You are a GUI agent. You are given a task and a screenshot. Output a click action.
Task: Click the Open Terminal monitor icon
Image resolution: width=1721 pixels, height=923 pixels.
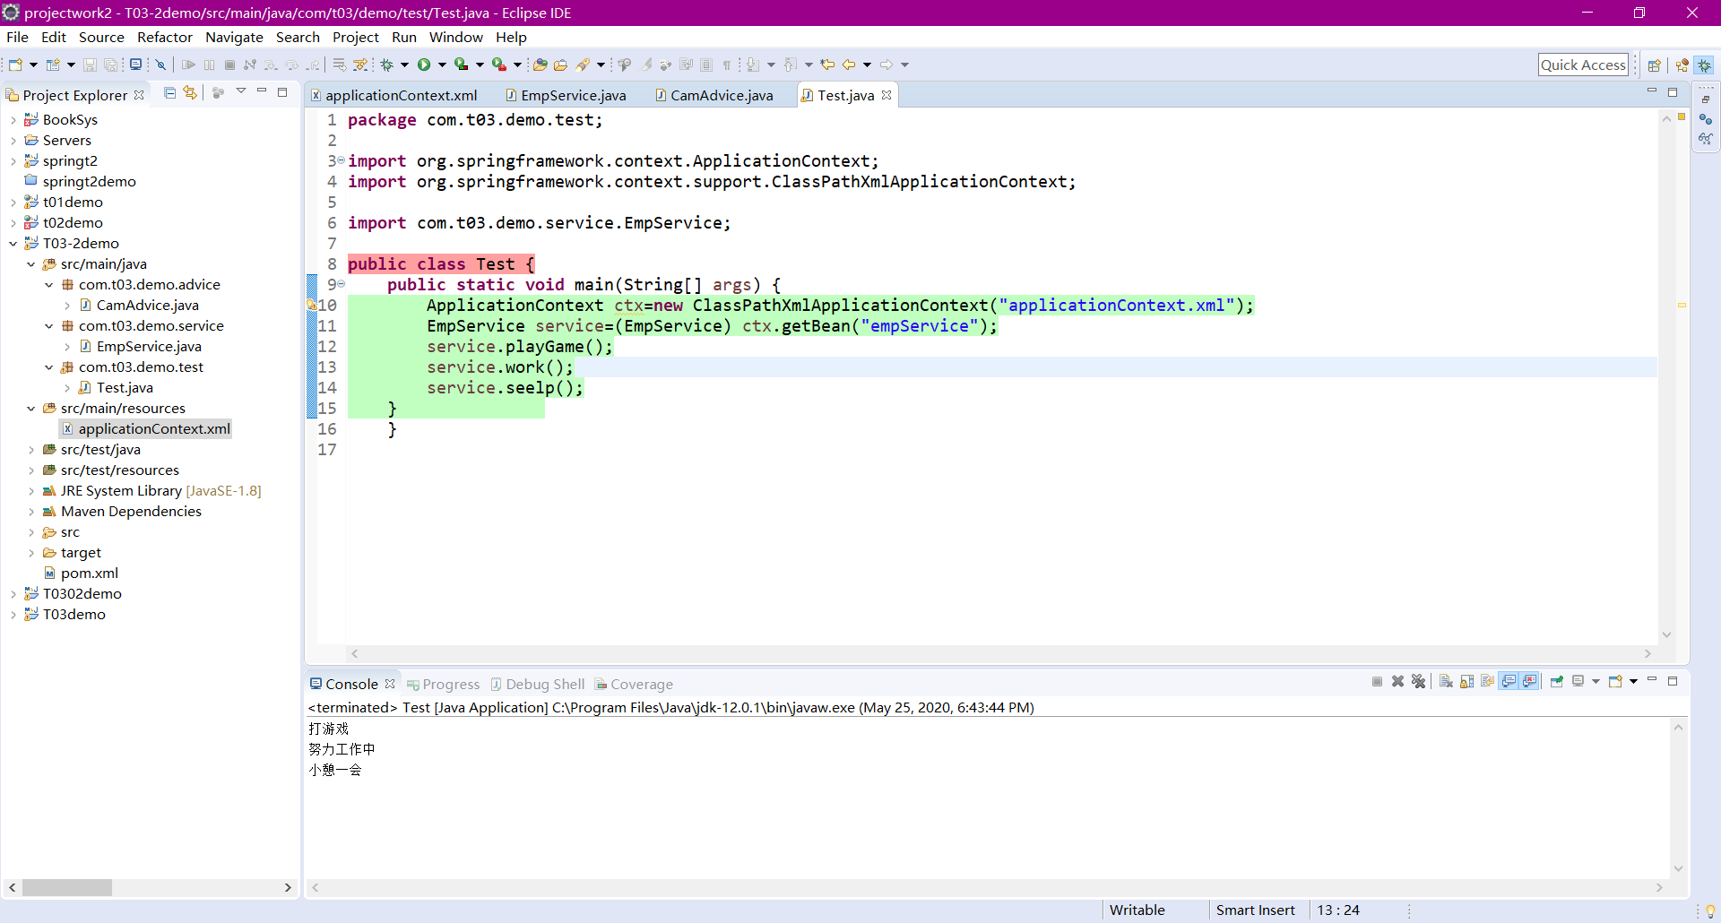[x=135, y=65]
